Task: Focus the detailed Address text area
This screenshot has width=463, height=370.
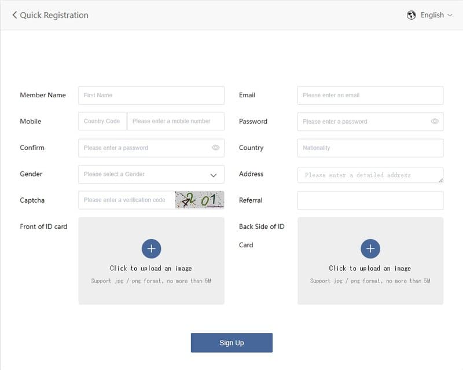Action: 370,175
